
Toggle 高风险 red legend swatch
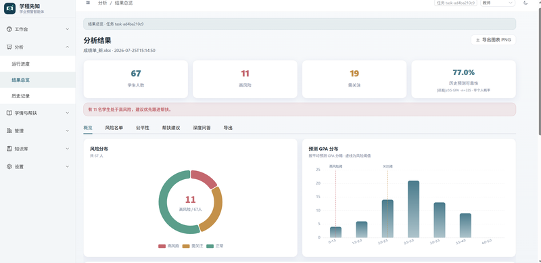click(x=162, y=246)
